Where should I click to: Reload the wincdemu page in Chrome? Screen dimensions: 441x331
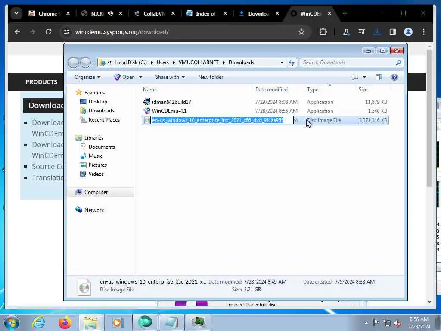48,32
